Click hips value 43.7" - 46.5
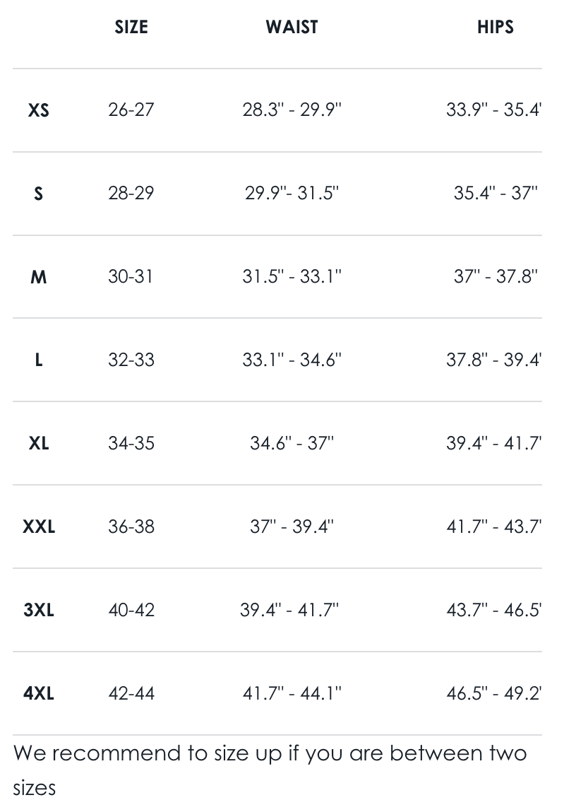The width and height of the screenshot is (564, 812). (x=493, y=611)
